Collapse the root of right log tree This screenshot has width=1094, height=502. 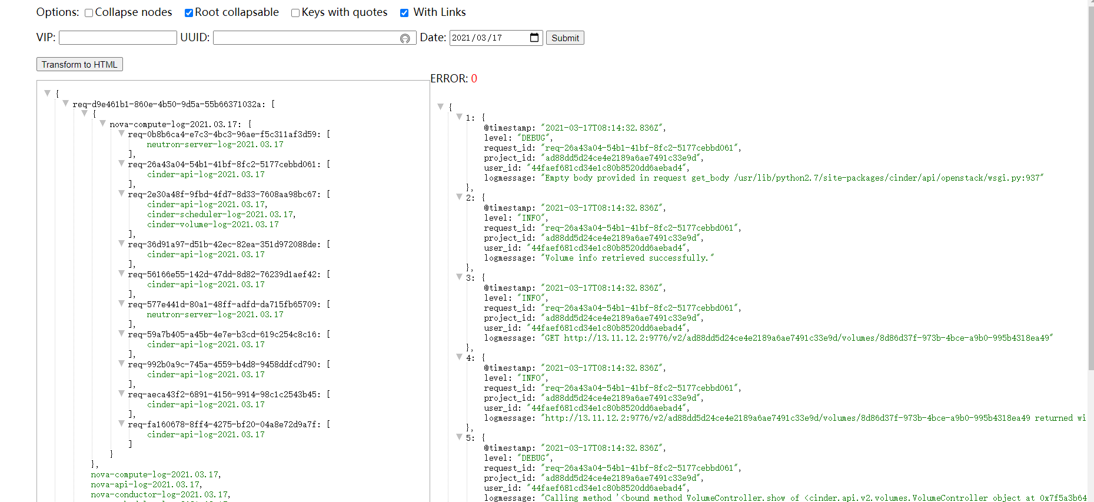pos(441,107)
